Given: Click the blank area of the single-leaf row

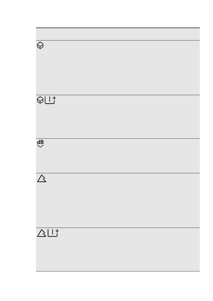Looking at the screenshot, I should (x=118, y=68).
